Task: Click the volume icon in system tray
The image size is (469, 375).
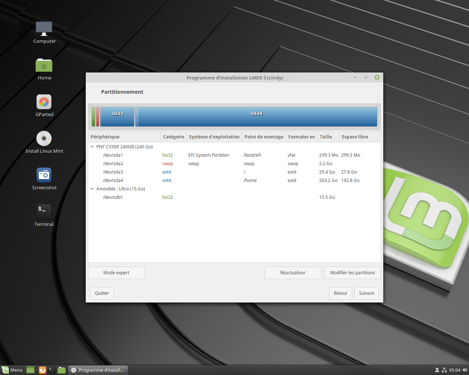Action: coord(465,370)
